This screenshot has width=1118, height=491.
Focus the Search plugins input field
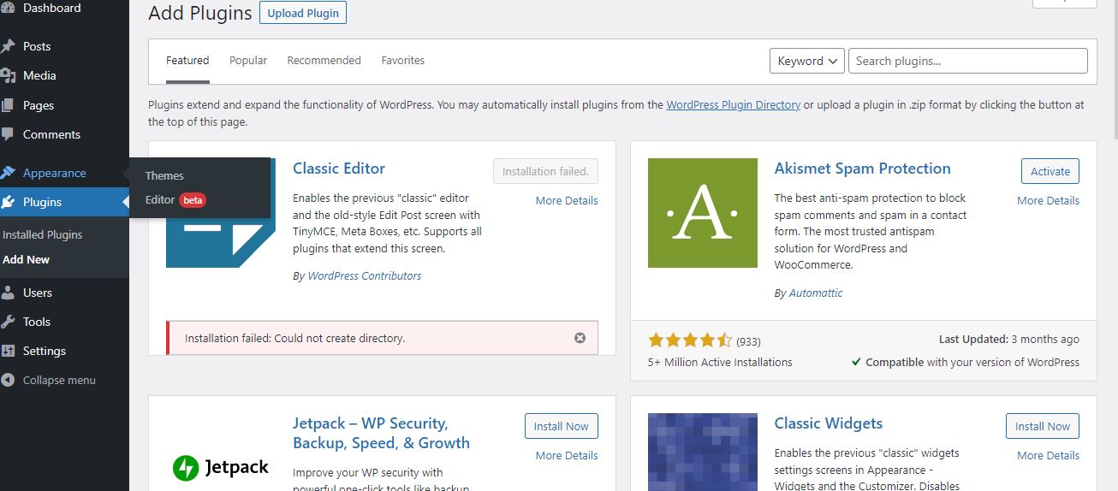click(x=968, y=61)
